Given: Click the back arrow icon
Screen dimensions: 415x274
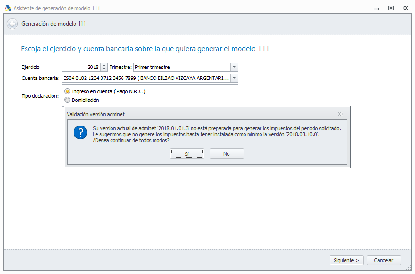Looking at the screenshot, I should (12, 24).
